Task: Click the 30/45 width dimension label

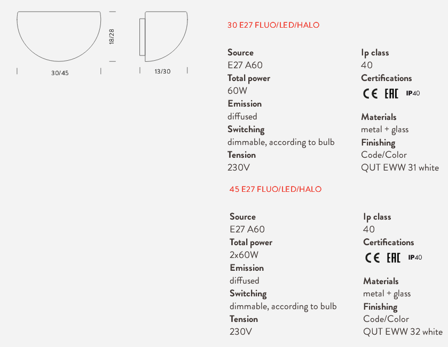Action: (x=60, y=73)
